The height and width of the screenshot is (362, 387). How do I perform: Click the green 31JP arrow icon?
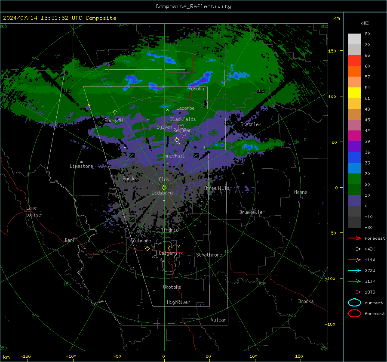tap(354, 281)
